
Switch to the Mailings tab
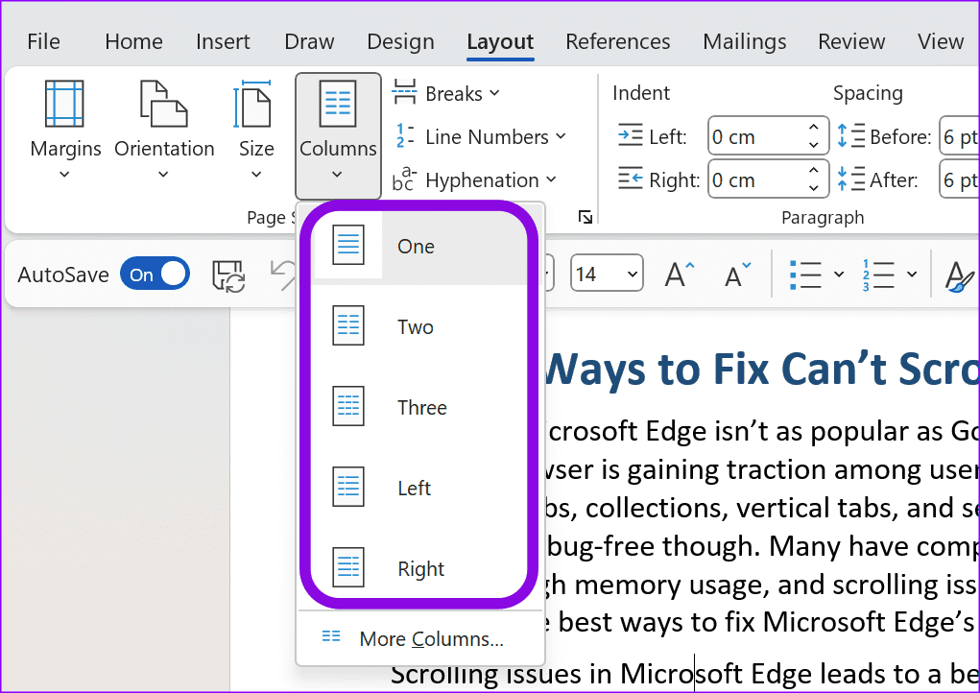tap(745, 42)
